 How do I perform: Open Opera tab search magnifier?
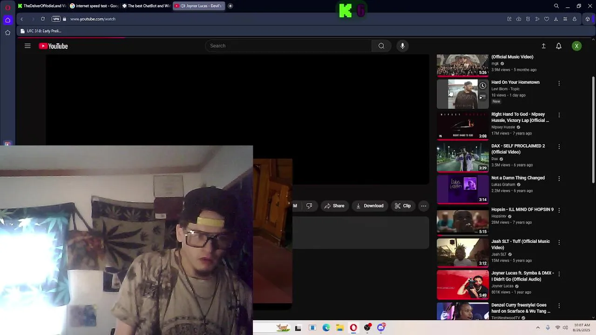pos(556,6)
